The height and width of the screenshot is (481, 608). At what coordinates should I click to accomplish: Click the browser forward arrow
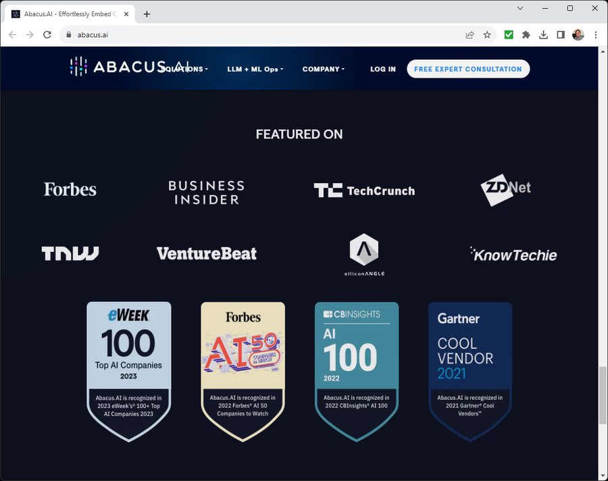[x=30, y=35]
